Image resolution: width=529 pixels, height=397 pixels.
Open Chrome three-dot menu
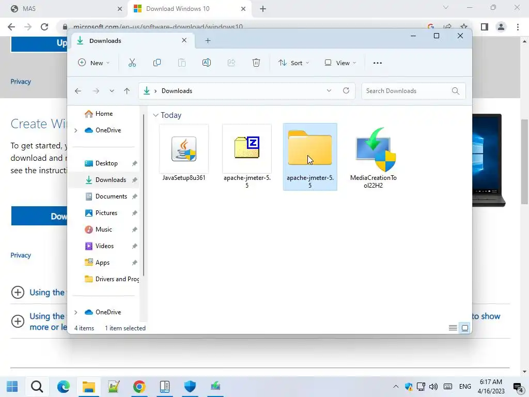pyautogui.click(x=518, y=27)
